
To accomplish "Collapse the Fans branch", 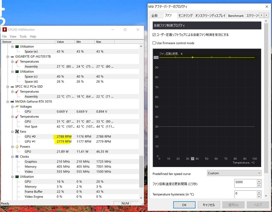I will [x=12, y=131].
